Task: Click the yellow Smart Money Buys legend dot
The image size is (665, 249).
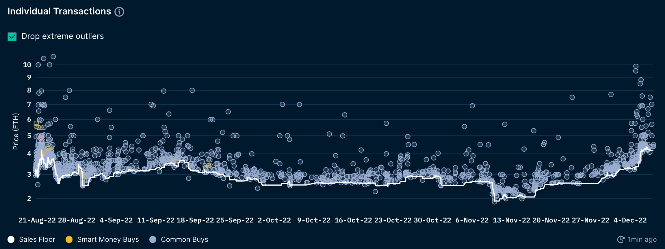Action: (x=69, y=239)
